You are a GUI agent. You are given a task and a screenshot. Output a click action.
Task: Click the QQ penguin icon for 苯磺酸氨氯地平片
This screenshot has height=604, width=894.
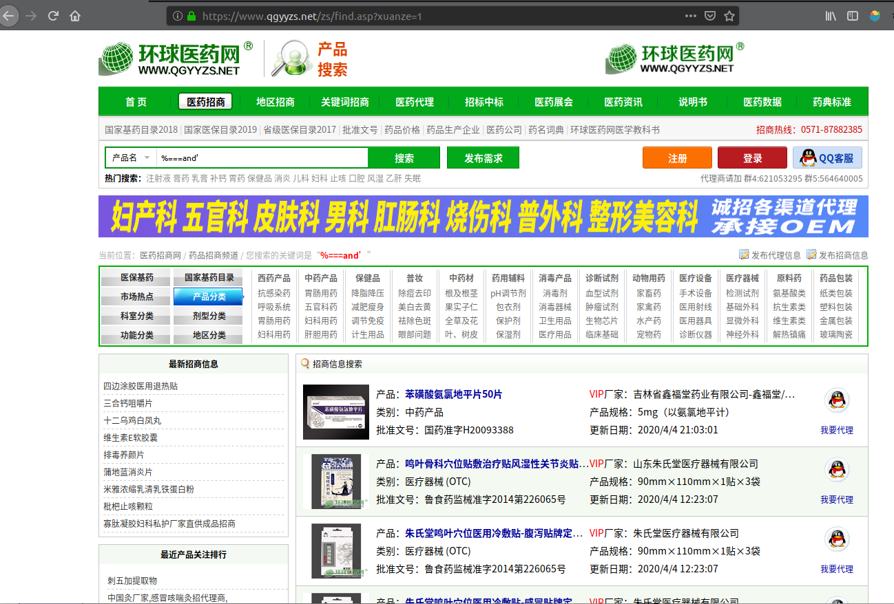click(x=837, y=400)
